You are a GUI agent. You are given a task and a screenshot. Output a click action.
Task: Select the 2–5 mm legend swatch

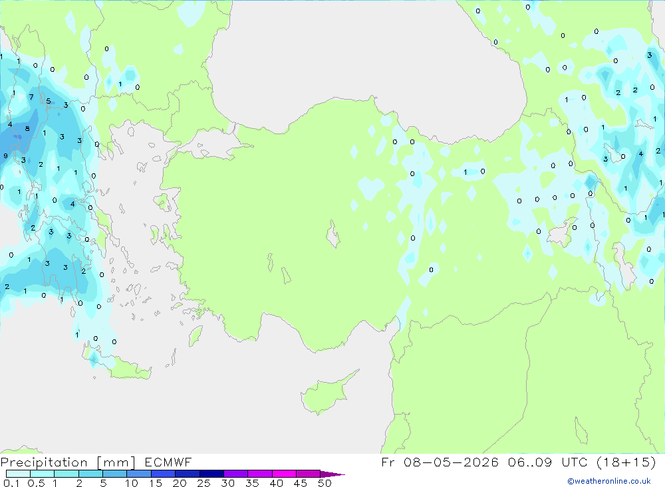tap(90, 474)
